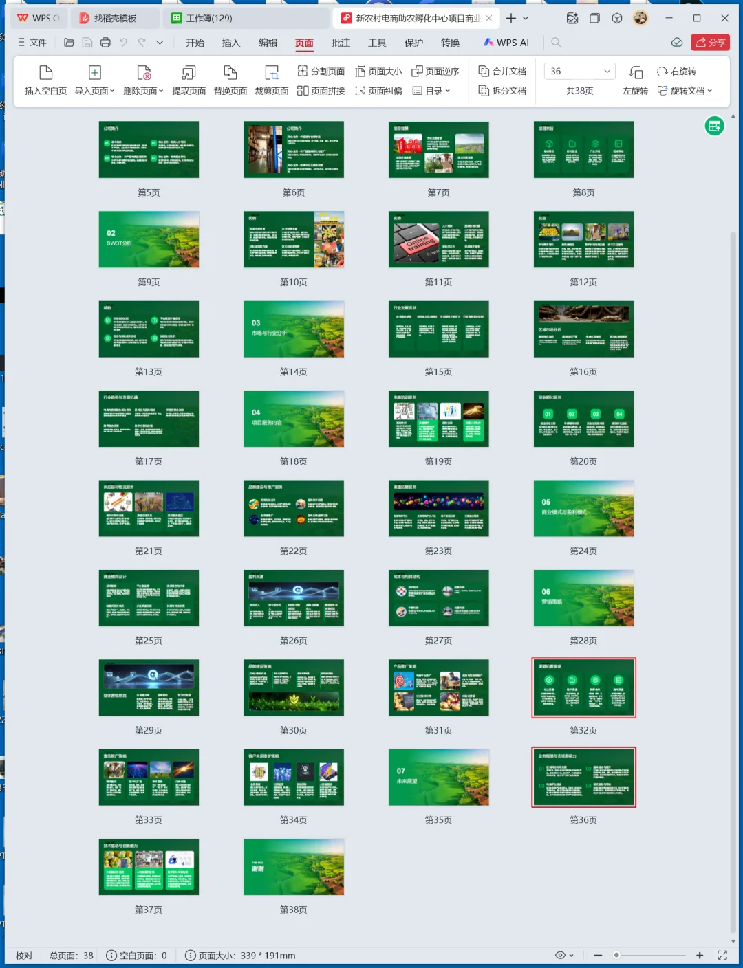
Task: Click the window tiling icon next to cube
Action: point(594,18)
